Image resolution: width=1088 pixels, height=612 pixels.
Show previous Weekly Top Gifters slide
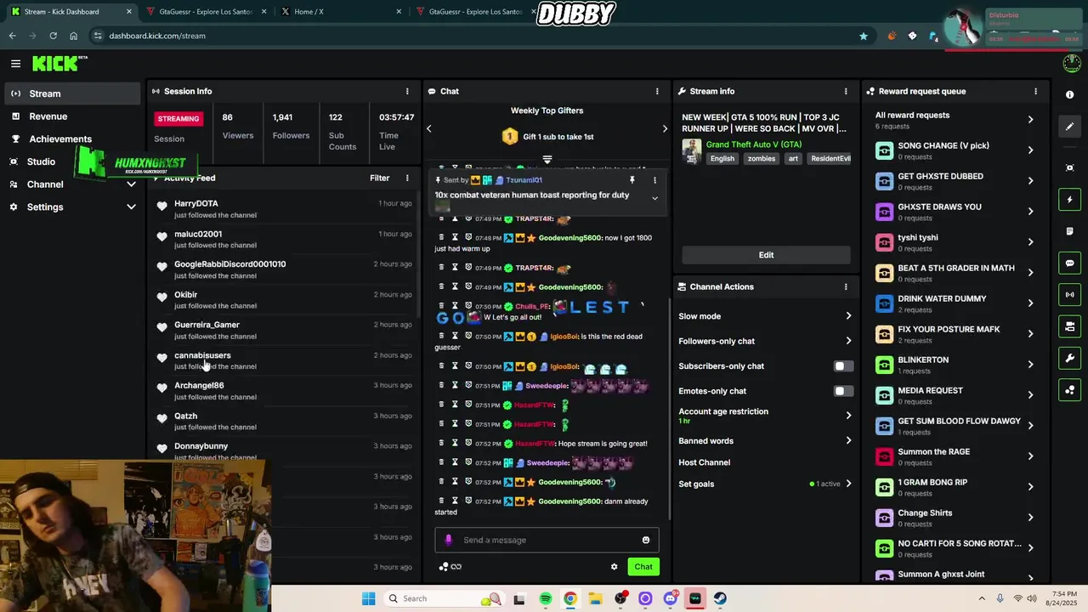[429, 129]
